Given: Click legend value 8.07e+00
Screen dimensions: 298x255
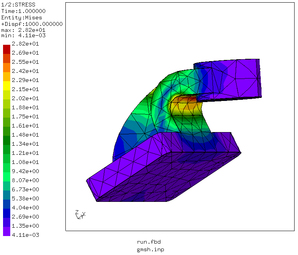Looking at the screenshot, I should (x=25, y=180).
